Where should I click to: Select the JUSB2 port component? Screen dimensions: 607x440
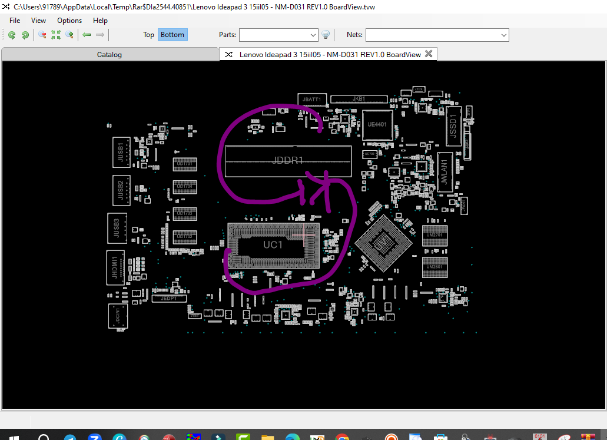[121, 190]
